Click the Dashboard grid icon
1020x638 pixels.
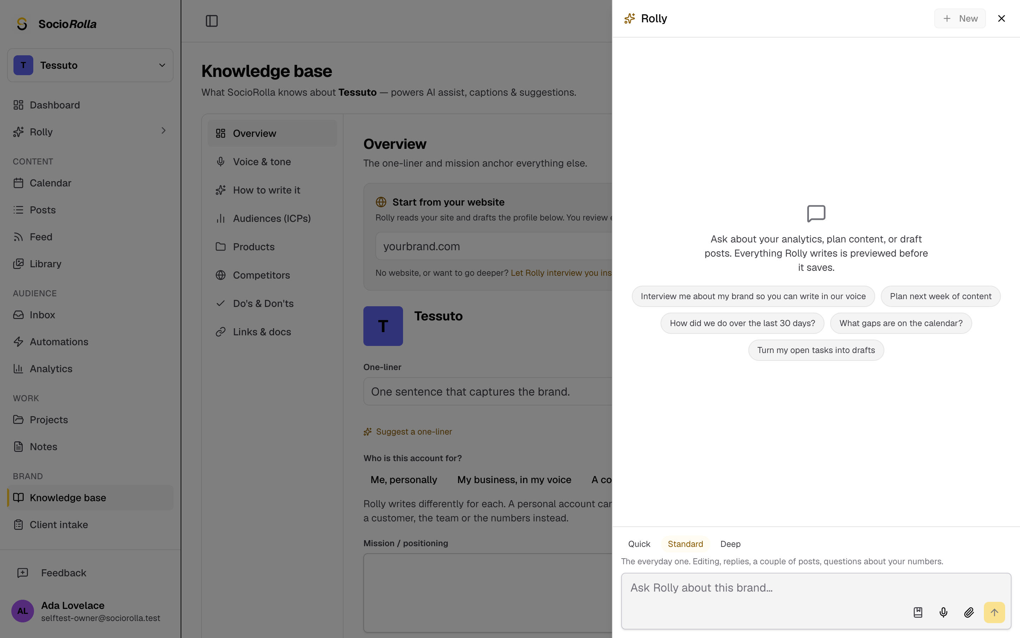(18, 105)
